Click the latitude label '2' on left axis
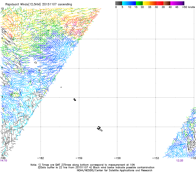This screenshot has height=172, width=196. [2, 126]
